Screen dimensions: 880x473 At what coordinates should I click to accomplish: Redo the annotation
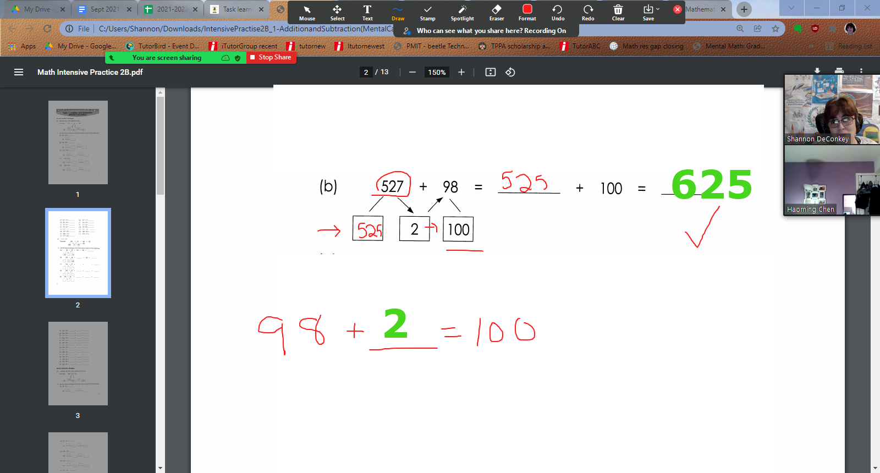pyautogui.click(x=588, y=12)
